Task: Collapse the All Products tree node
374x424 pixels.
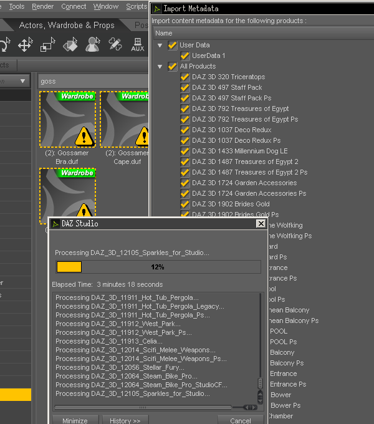Action: (160, 67)
